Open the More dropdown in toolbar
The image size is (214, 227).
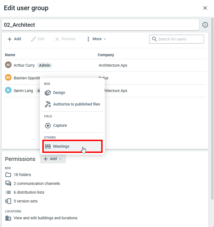[x=96, y=39]
